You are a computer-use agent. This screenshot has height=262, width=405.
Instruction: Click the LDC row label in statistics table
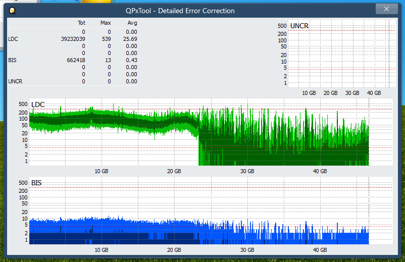[13, 39]
